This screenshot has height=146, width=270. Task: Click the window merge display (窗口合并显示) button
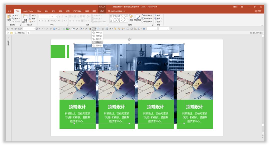click(256, 33)
